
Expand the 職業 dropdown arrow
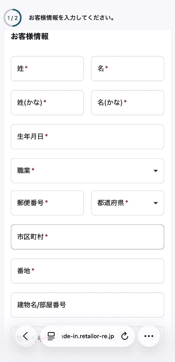tap(156, 171)
